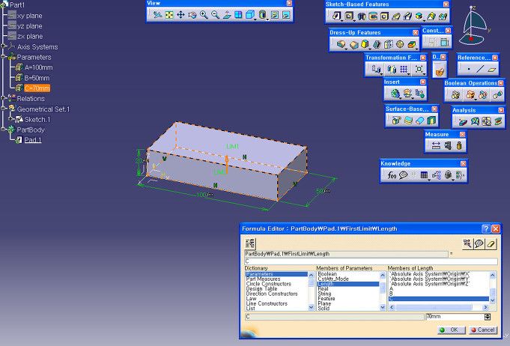510x346 pixels.
Task: Click the Assemble icon in Boolean Operations
Action: click(455, 94)
